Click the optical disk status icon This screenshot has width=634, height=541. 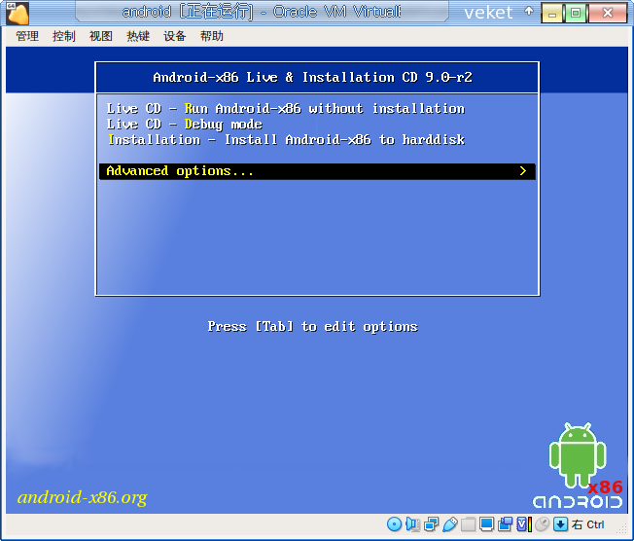[394, 524]
